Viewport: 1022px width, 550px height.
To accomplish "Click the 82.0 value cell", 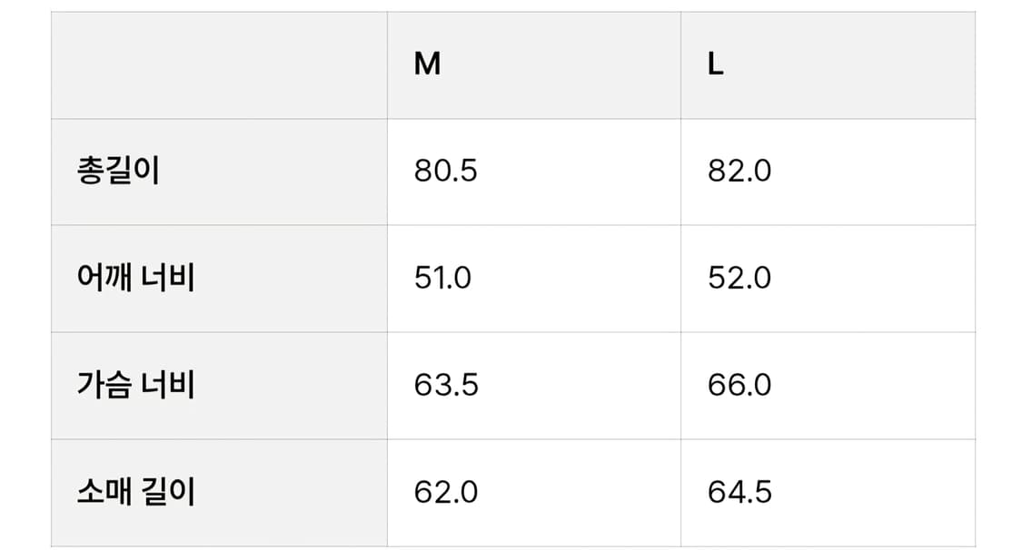I will click(x=739, y=172).
